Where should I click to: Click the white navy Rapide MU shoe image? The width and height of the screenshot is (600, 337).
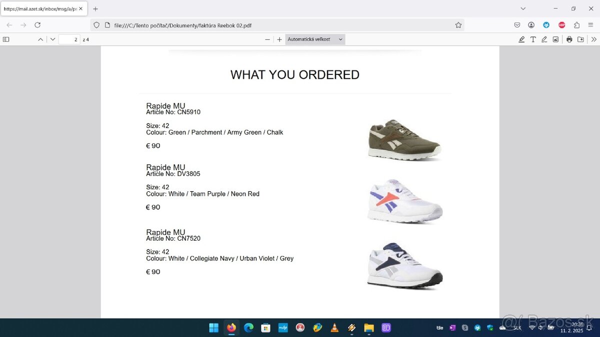pos(405,266)
